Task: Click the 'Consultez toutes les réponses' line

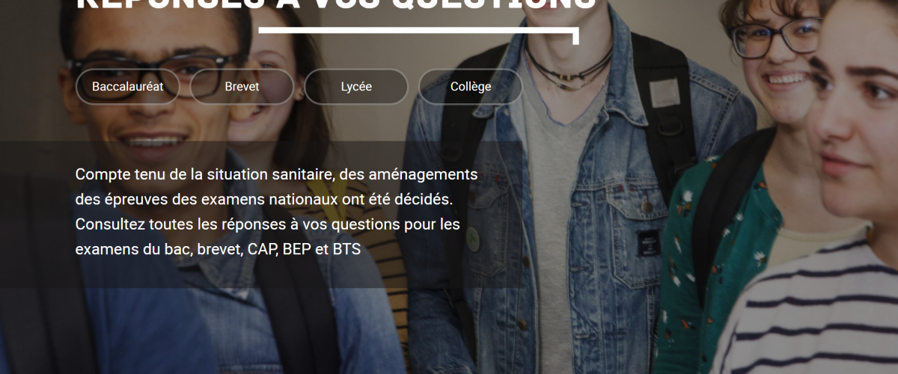Action: (268, 224)
